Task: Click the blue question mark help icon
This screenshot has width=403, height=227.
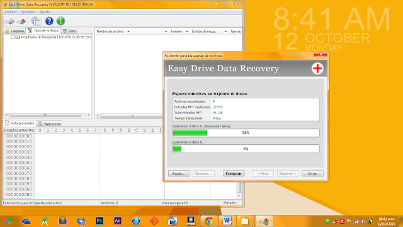Action: 49,21
